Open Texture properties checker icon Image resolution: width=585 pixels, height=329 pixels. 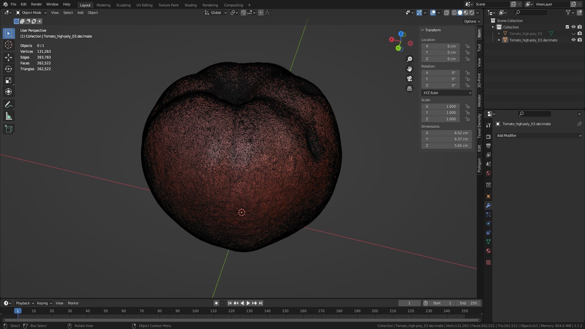click(488, 262)
